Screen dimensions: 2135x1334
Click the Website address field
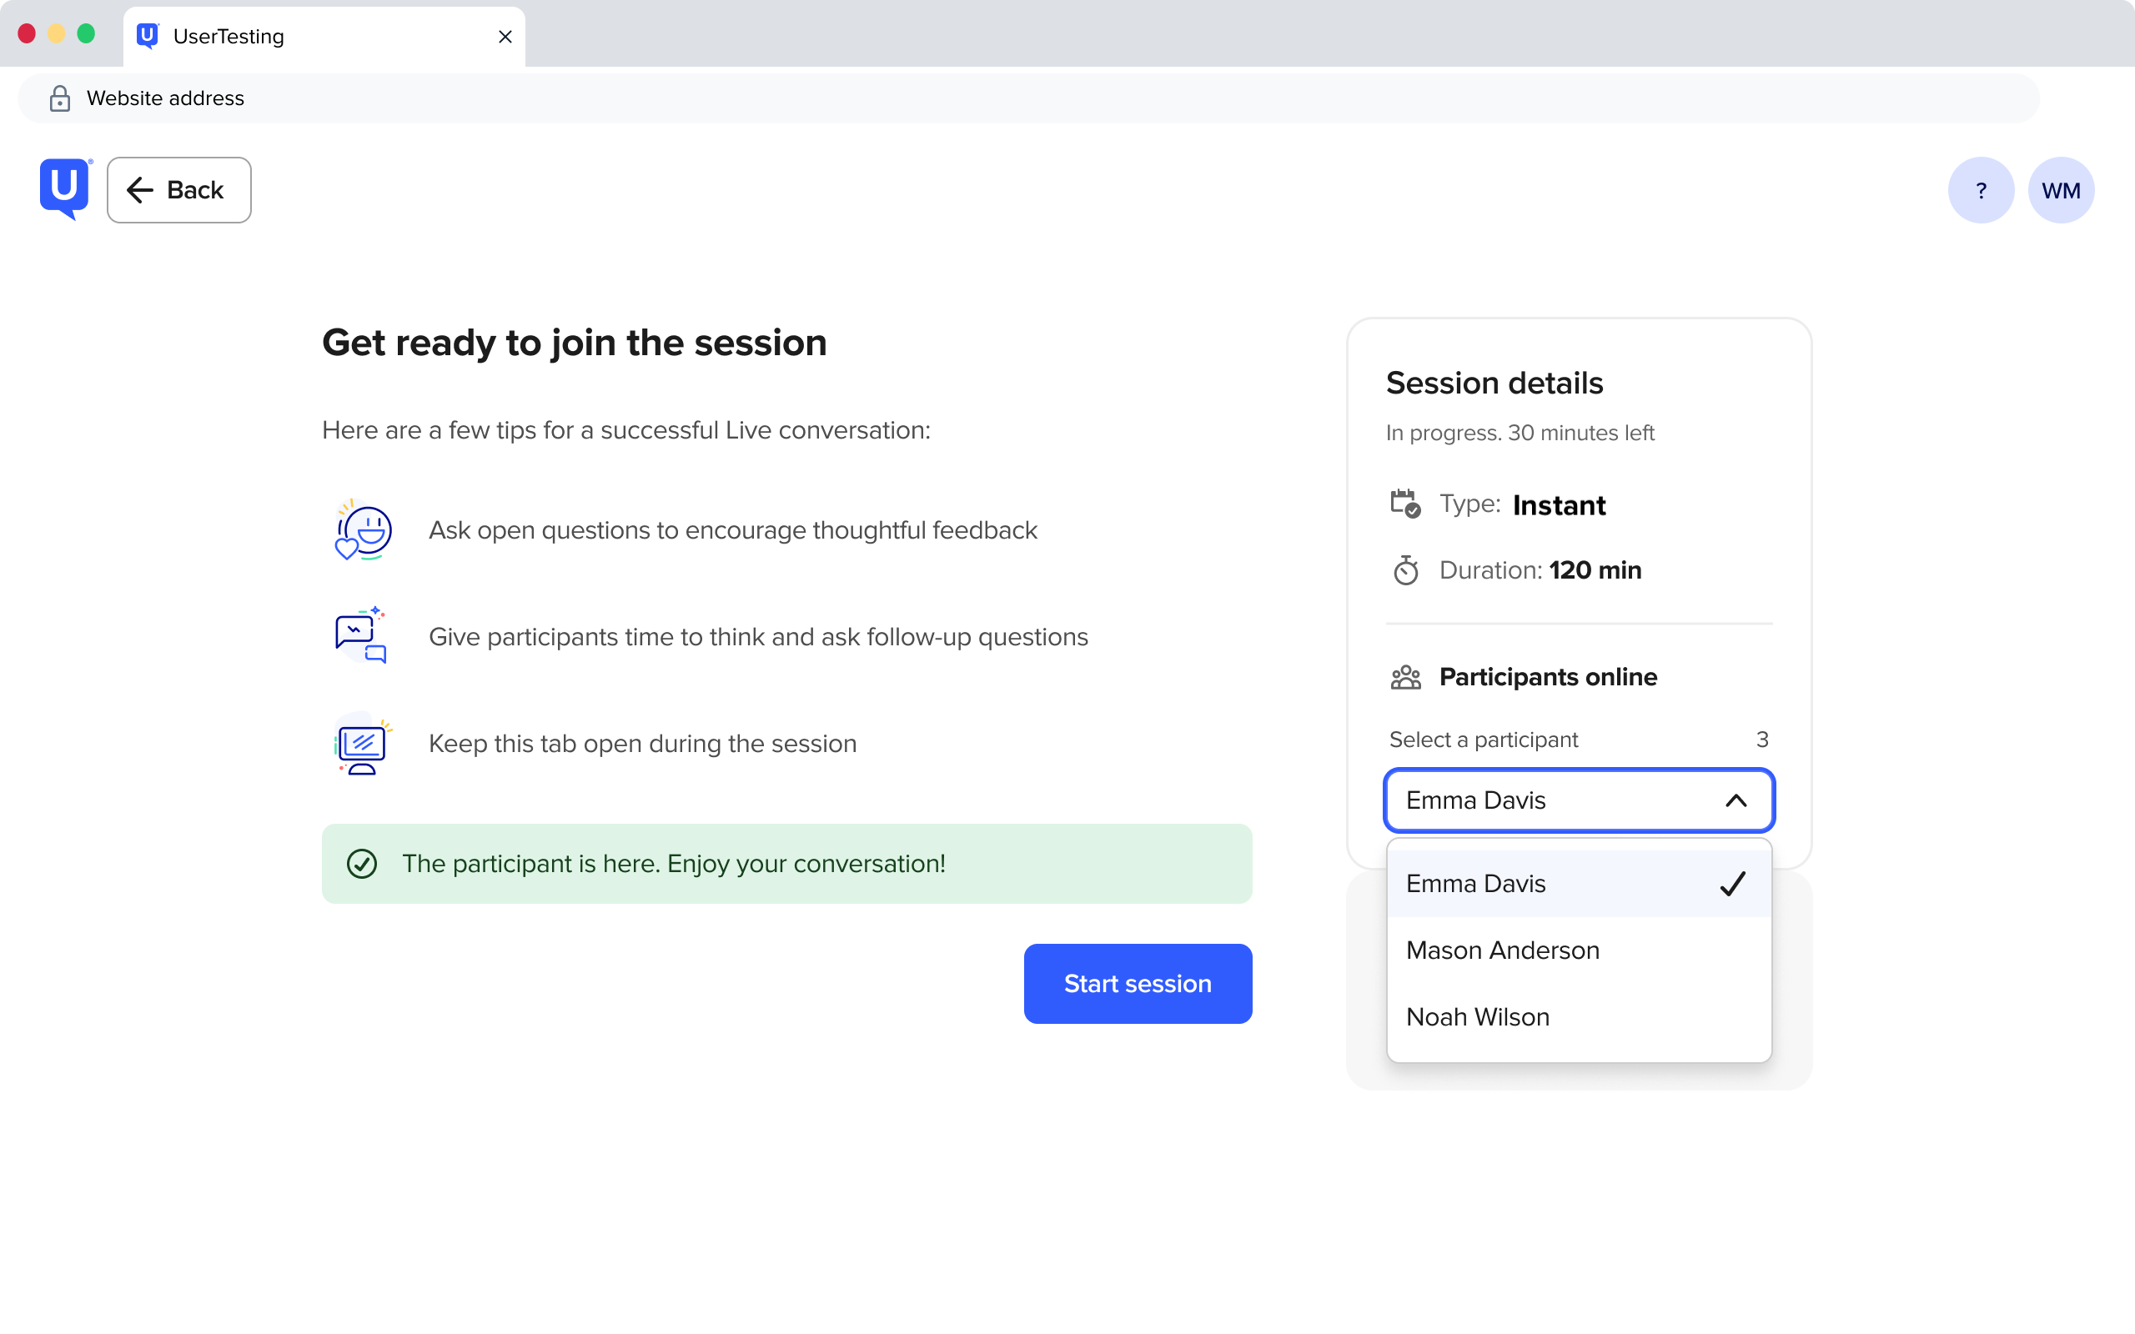click(1028, 98)
